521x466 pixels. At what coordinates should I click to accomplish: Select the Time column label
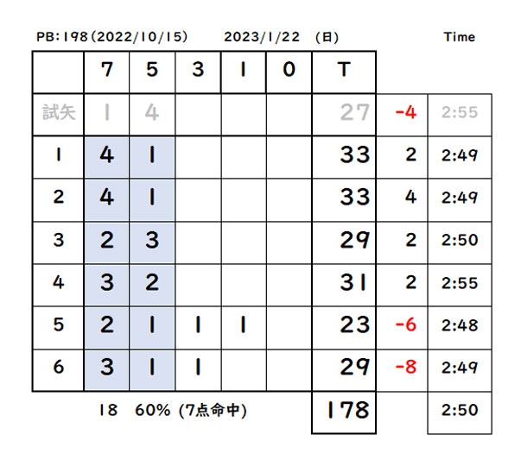click(459, 36)
